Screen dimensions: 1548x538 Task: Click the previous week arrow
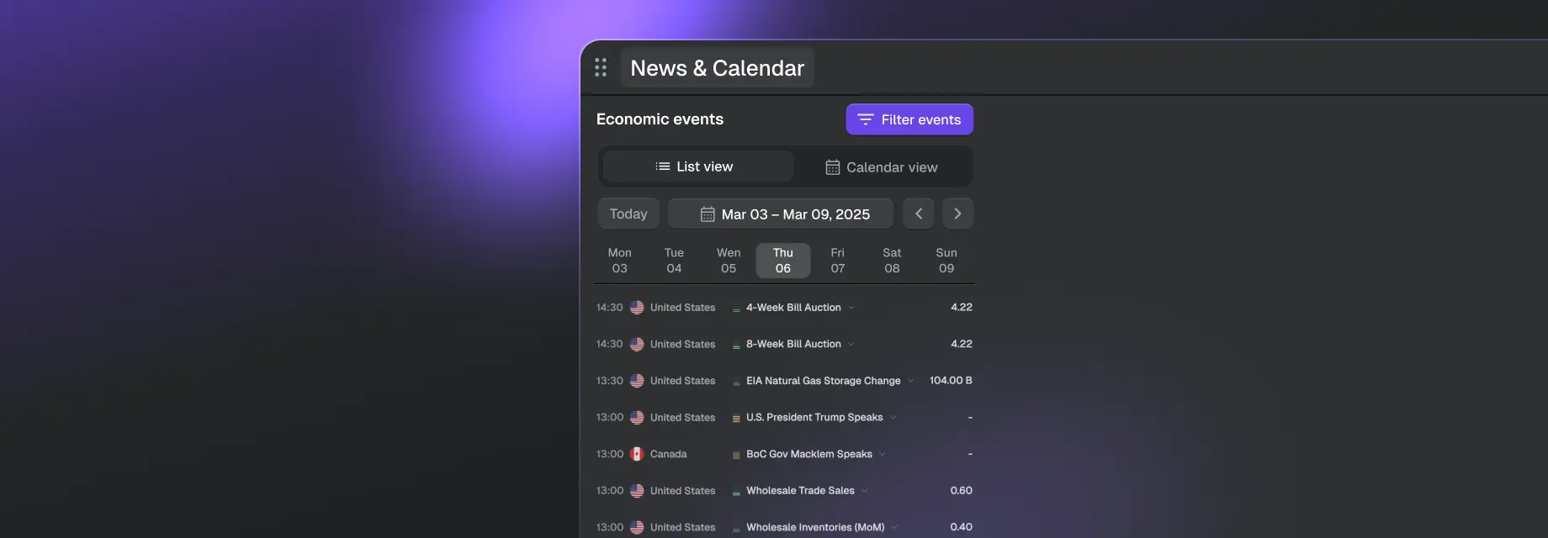[x=919, y=214]
